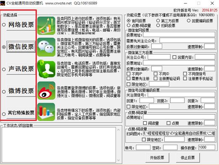Click the colored cylinders special voting icon
This screenshot has height=165, width=219.
tap(46, 112)
